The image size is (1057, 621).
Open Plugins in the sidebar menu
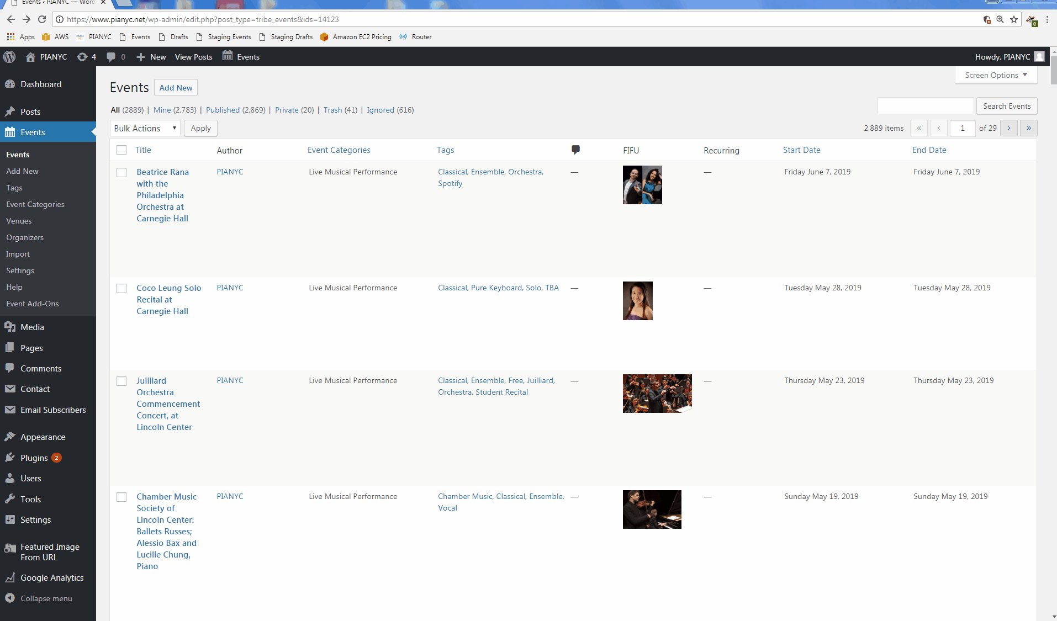click(34, 458)
